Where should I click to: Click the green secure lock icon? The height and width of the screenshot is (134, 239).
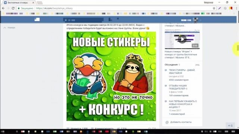tap(19, 8)
